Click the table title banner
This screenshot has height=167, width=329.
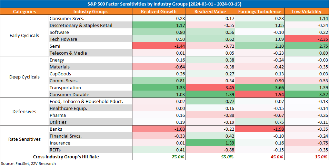pos(164,4)
